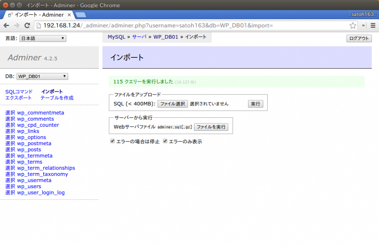
Task: Open wp_postmeta table link
Action: click(34, 143)
